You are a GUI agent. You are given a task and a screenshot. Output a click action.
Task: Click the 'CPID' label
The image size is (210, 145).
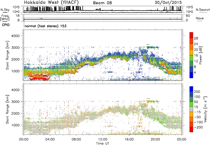pos(6,25)
